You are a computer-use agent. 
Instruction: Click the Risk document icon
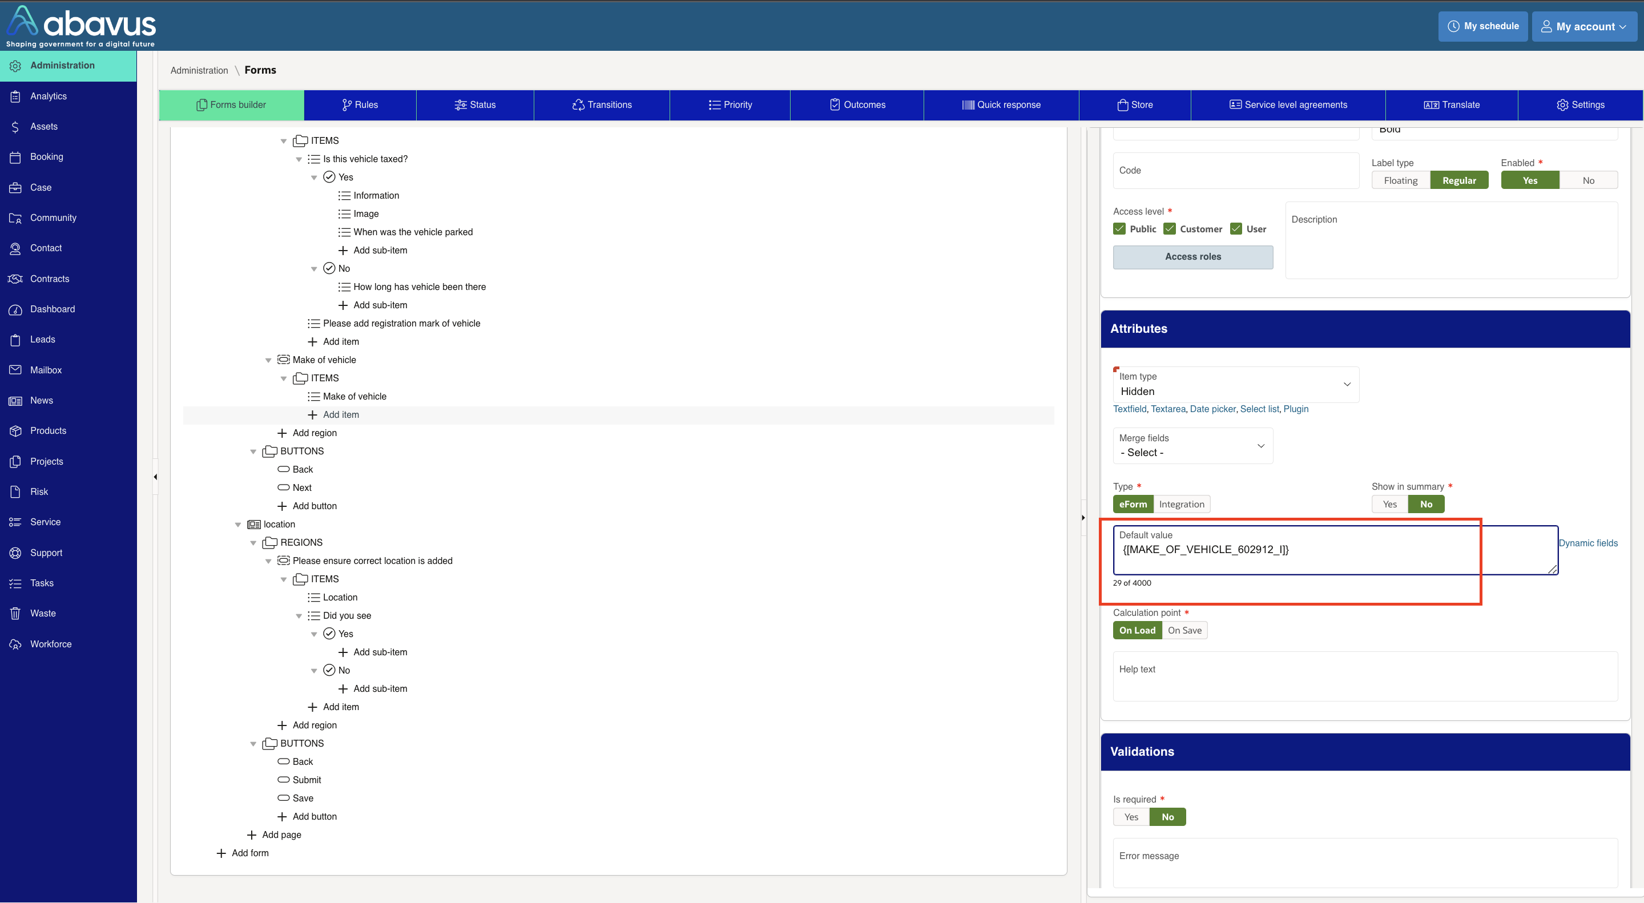point(15,492)
